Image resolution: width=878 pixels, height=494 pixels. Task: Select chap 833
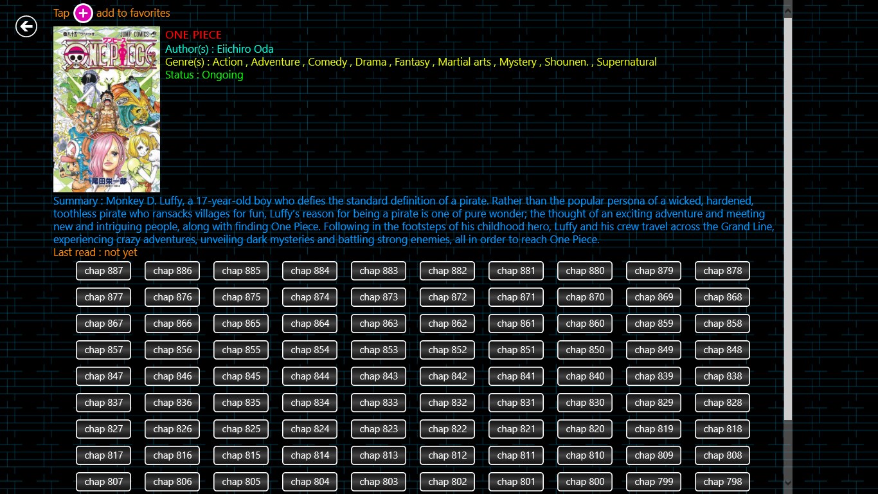click(379, 403)
